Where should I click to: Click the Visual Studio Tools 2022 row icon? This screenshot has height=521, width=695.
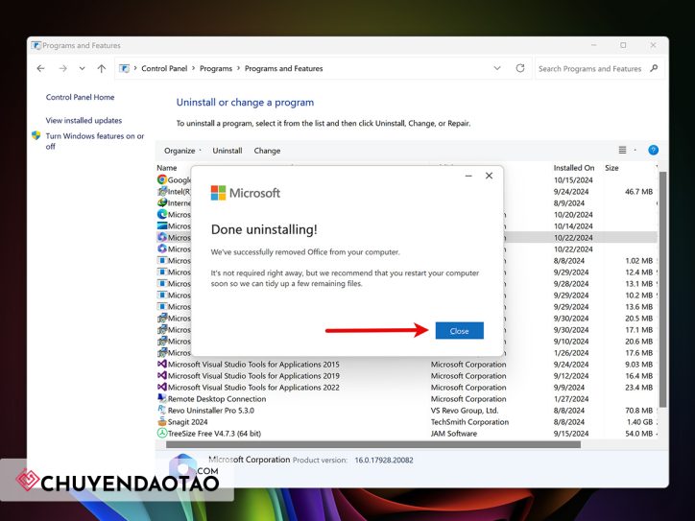pyautogui.click(x=162, y=387)
